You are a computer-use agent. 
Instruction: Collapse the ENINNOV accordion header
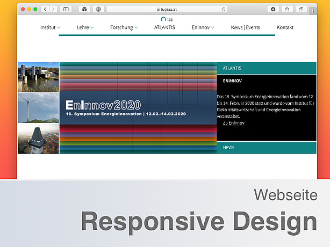267,81
